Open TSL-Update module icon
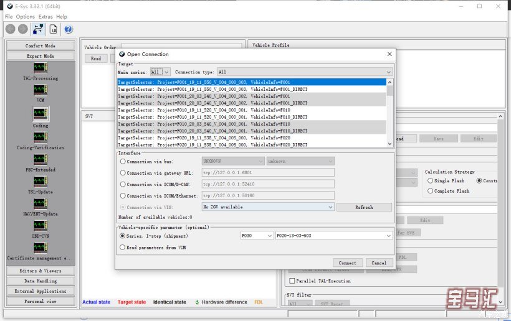Viewport: 511px width, 321px height. [41, 182]
